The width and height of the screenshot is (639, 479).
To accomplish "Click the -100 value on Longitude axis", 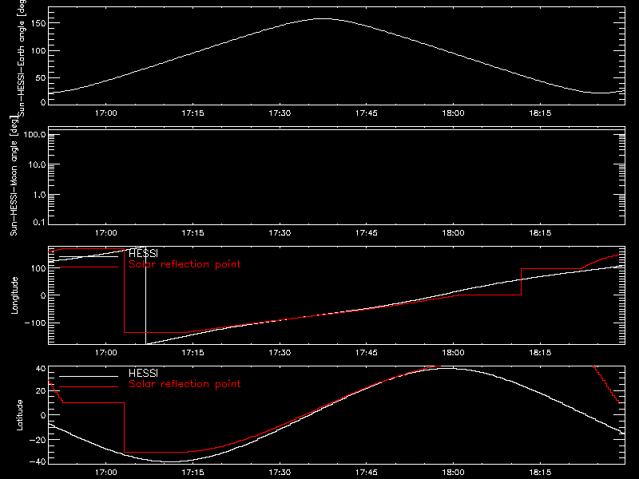I will [x=35, y=323].
